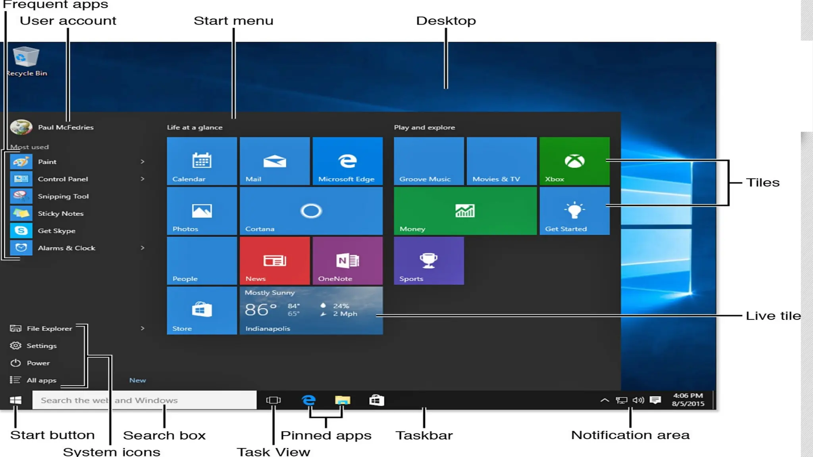The width and height of the screenshot is (813, 457).
Task: Open the Photos tile
Action: coord(202,211)
